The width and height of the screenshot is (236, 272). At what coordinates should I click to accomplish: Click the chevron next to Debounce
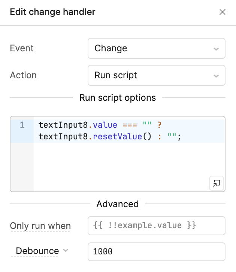click(66, 251)
